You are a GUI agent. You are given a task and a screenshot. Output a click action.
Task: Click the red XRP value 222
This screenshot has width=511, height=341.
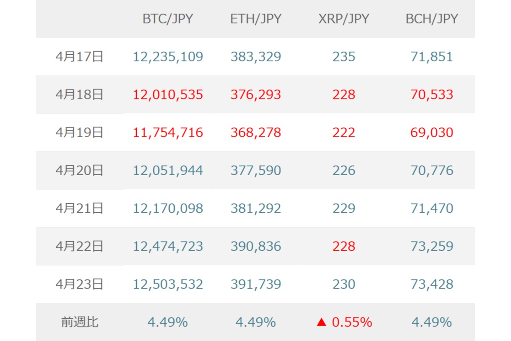click(x=344, y=133)
